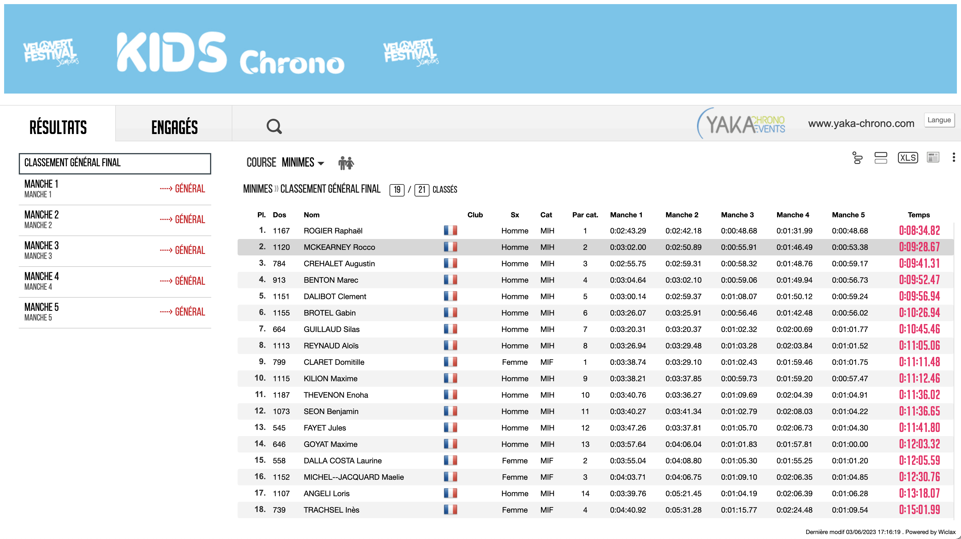Click the right Vélo Vert Festival logo
Image resolution: width=961 pixels, height=539 pixels.
coord(411,52)
